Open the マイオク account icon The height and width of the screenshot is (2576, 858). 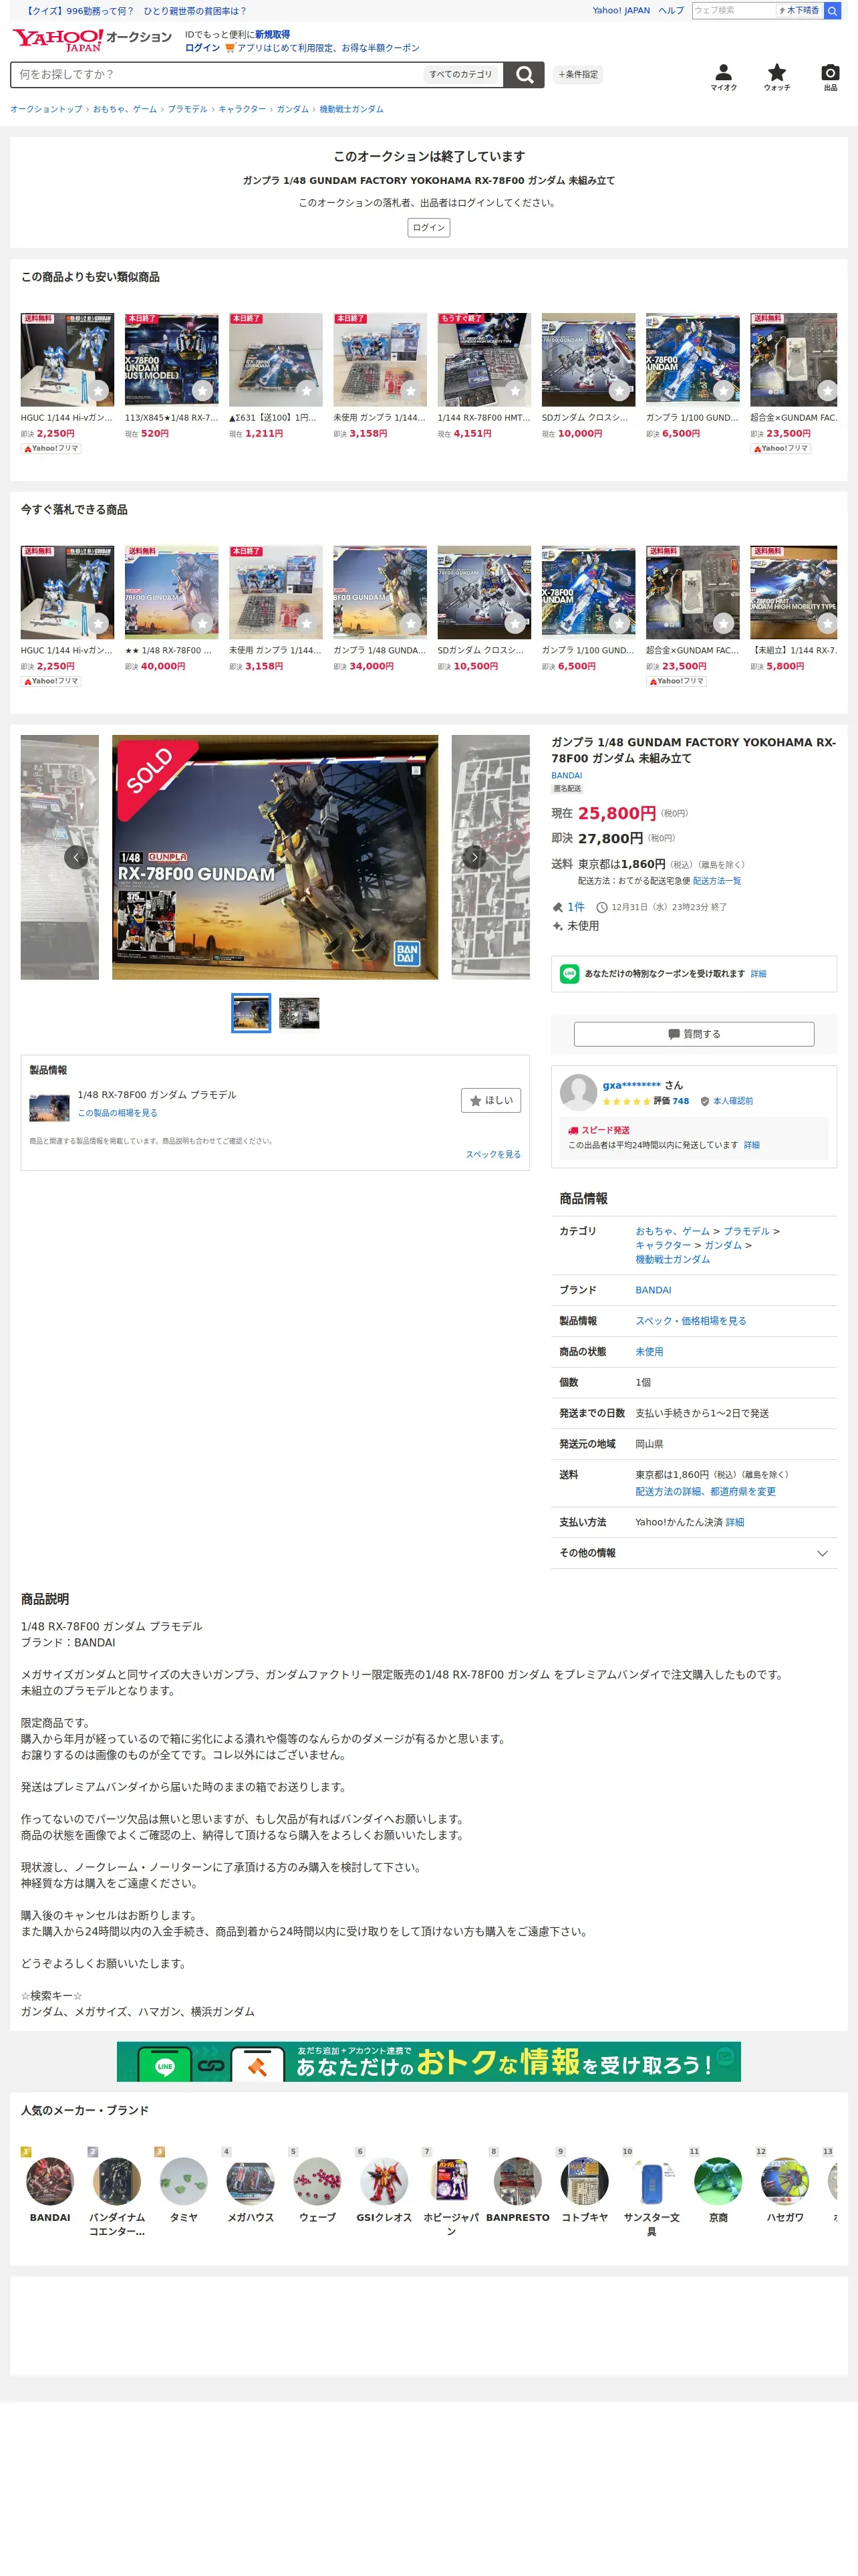723,76
